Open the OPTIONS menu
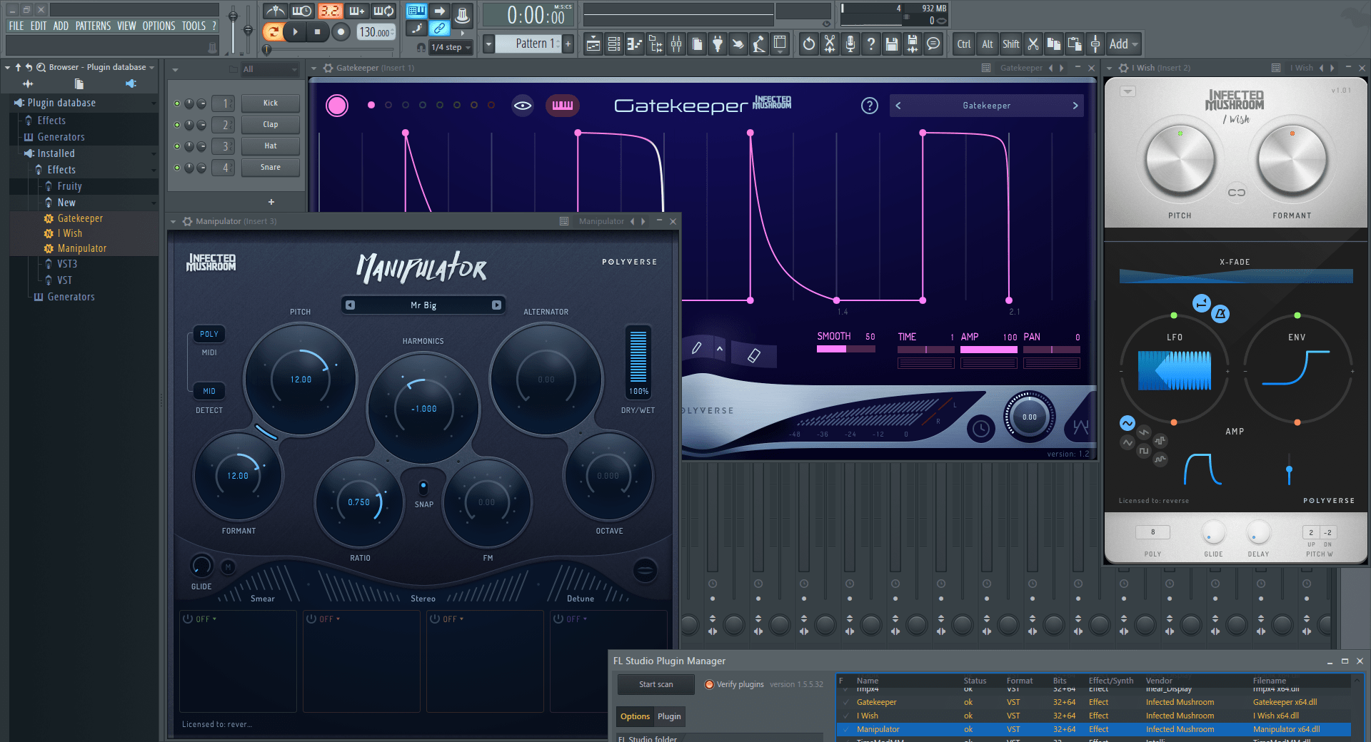This screenshot has height=742, width=1371. [x=159, y=26]
